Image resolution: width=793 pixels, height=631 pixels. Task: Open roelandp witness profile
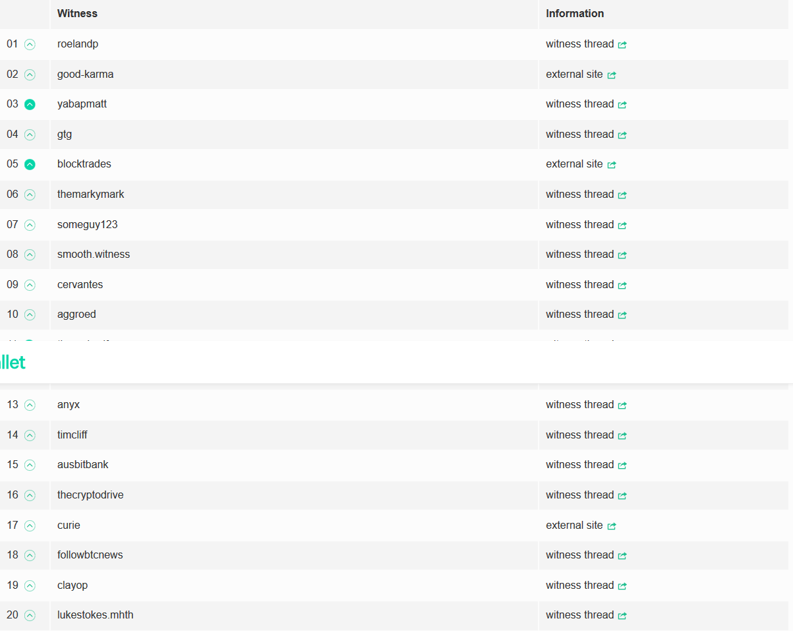[78, 44]
